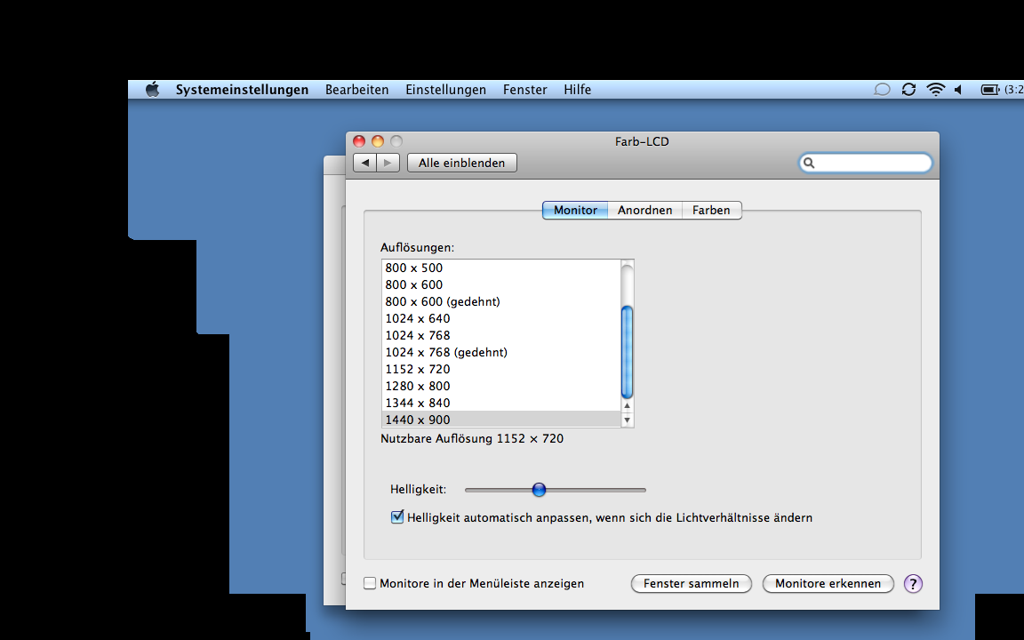
Task: Open the Fenster menu
Action: (x=525, y=90)
